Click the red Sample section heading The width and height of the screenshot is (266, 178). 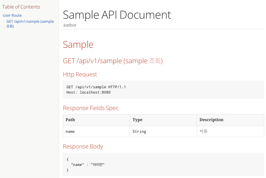pyautogui.click(x=78, y=45)
